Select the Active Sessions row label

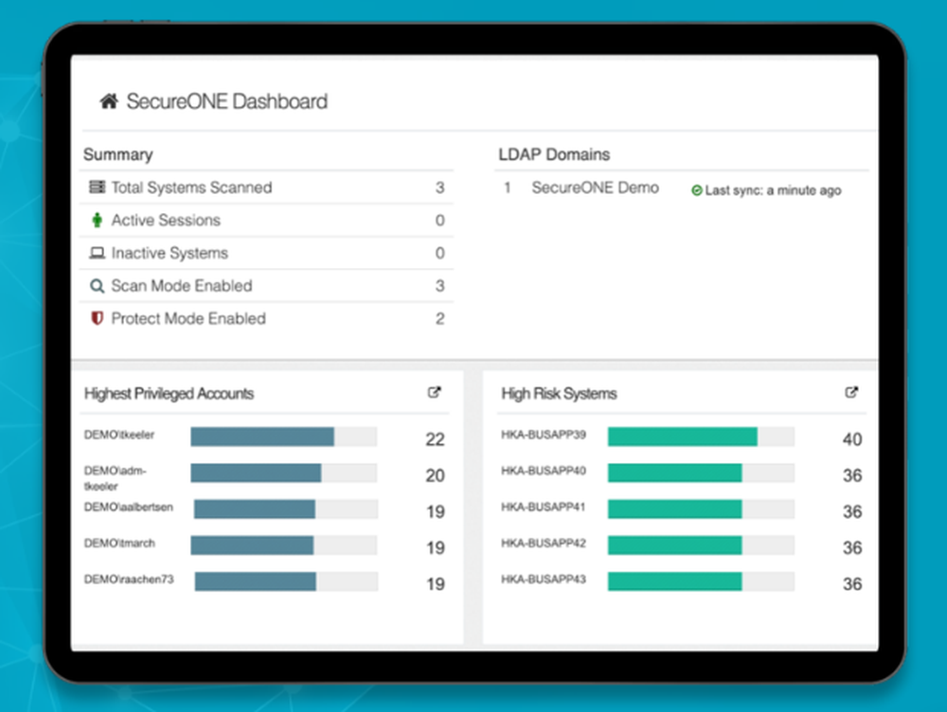pyautogui.click(x=166, y=220)
